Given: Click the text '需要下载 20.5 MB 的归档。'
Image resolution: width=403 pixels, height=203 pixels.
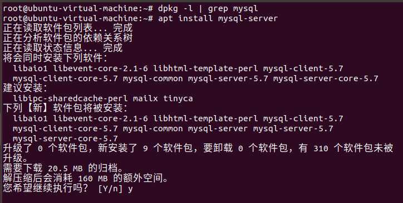Looking at the screenshot, I should coord(63,169).
